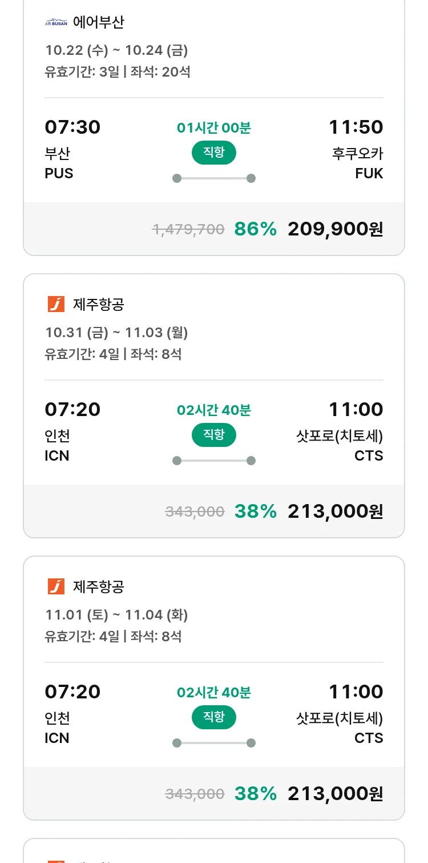Tap 직항 badge on 10.31 Sapporo flight
Image resolution: width=428 pixels, height=863 pixels.
pos(214,435)
